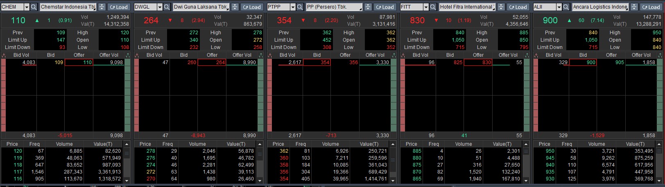This screenshot has height=187, width=665.
Task: Click the search magnifier next to ALII
Action: [x=566, y=7]
